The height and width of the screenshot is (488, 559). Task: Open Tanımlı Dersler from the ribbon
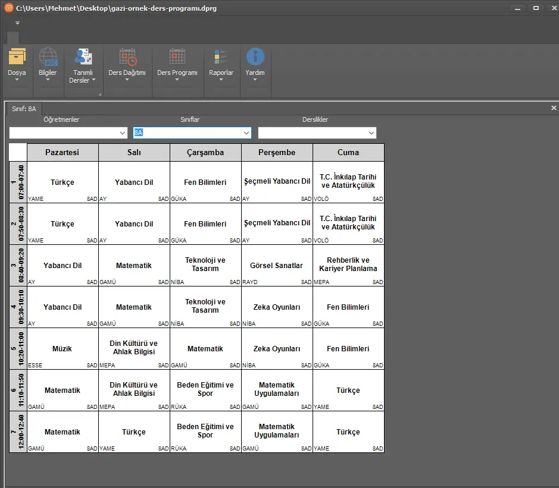pos(82,57)
